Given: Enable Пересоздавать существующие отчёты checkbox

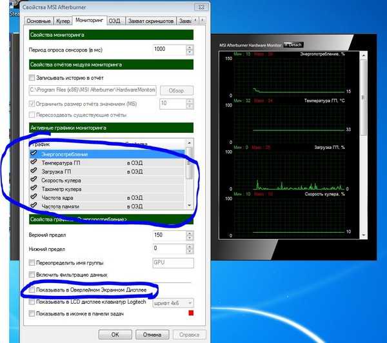Looking at the screenshot, I should click(x=32, y=115).
